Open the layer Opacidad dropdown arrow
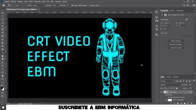 [x=194, y=85]
